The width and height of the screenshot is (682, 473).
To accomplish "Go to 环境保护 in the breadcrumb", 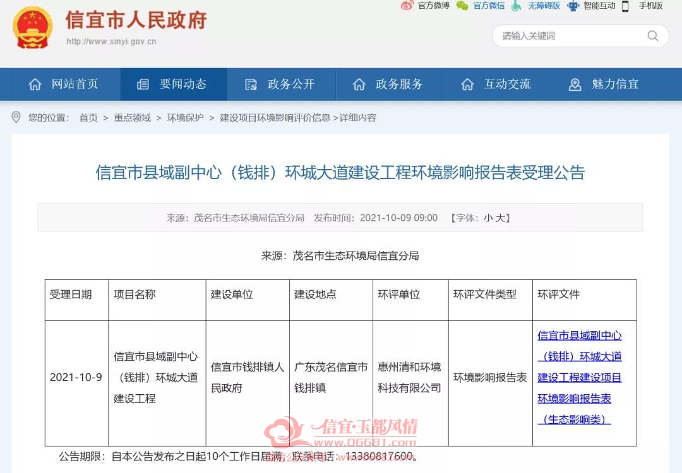I will coord(185,118).
